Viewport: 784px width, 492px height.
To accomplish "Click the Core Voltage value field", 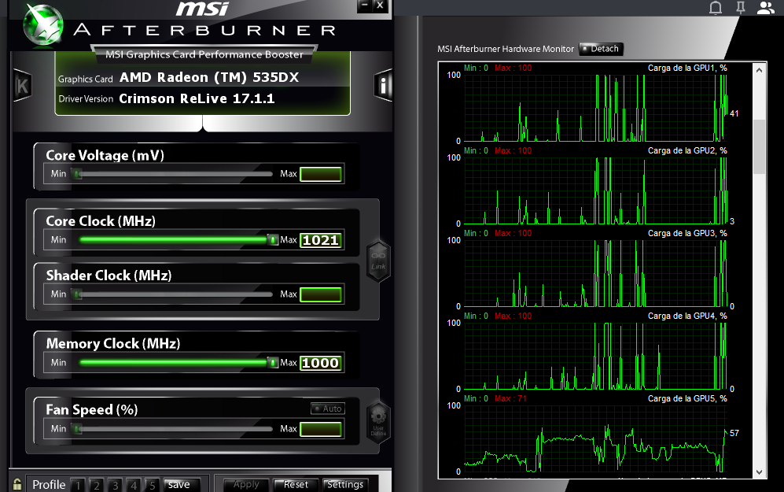I will [321, 174].
